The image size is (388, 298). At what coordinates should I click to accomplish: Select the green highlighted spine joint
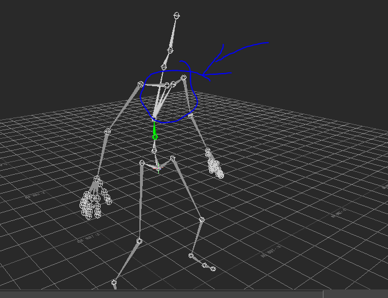click(155, 137)
